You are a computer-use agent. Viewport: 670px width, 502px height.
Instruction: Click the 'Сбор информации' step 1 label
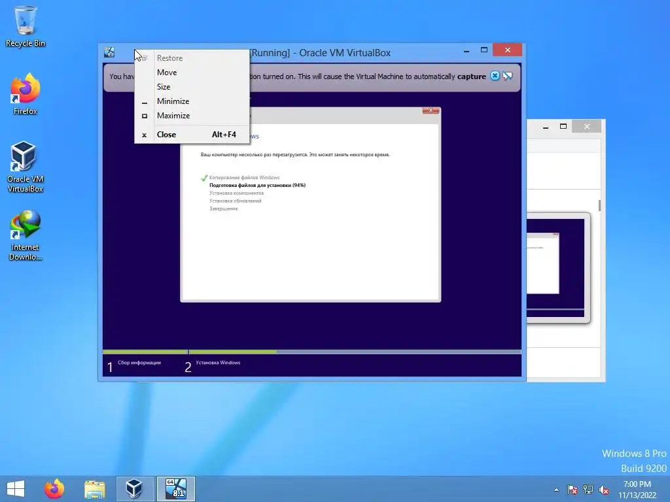(x=139, y=362)
